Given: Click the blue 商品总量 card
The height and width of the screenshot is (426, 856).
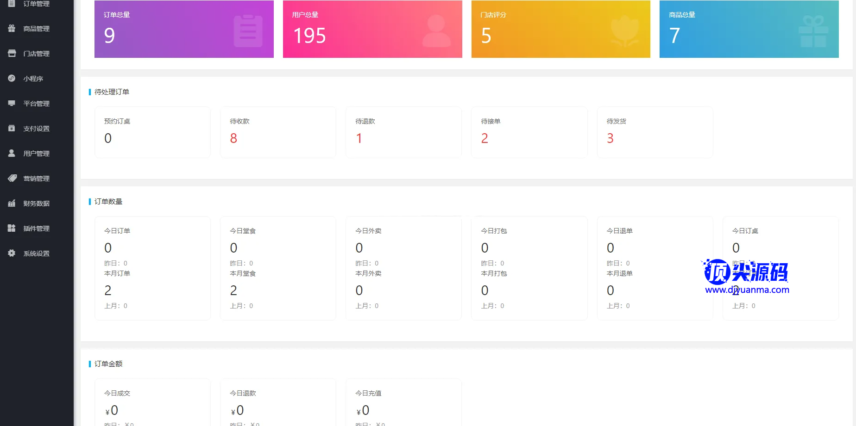Looking at the screenshot, I should pos(749,29).
